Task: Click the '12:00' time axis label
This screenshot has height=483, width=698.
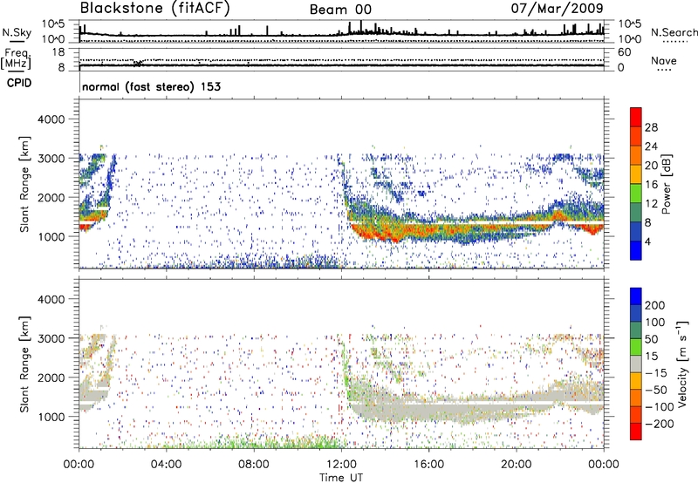Action: click(341, 465)
